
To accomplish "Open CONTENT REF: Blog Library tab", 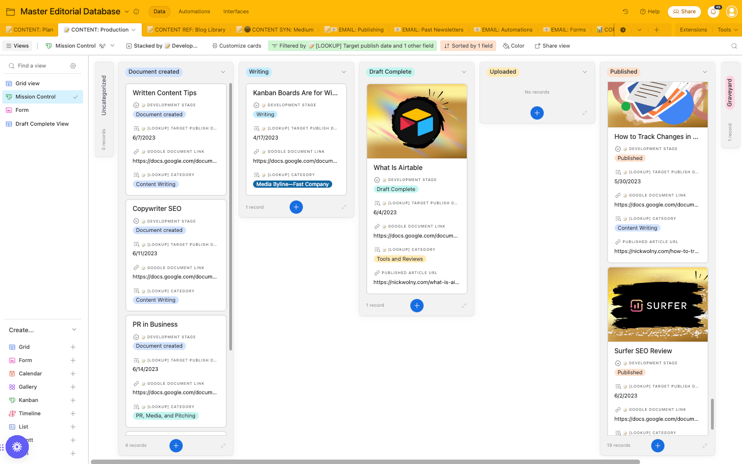I will click(x=187, y=30).
